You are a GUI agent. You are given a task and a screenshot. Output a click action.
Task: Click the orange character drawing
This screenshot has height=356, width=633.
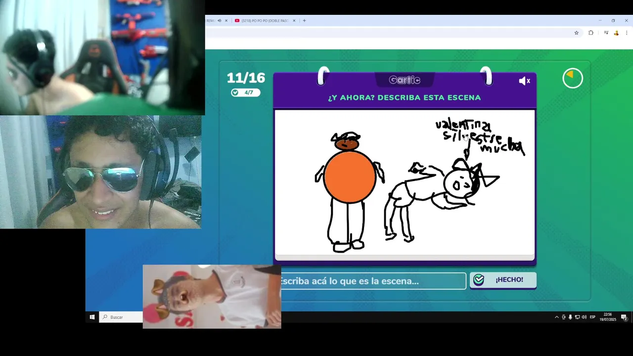tap(349, 192)
